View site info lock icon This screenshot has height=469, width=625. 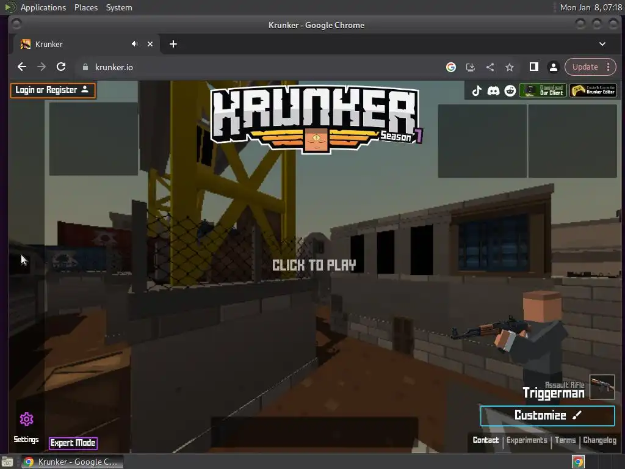click(85, 67)
